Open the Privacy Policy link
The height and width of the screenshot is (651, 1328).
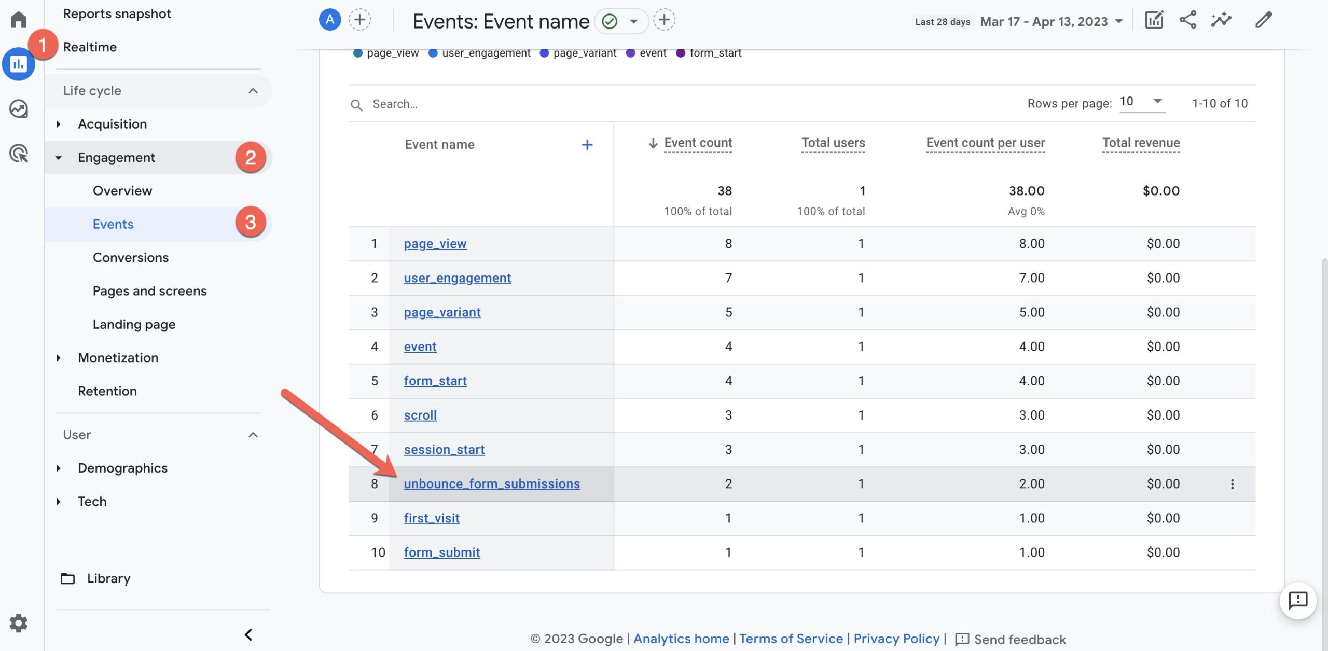tap(896, 639)
